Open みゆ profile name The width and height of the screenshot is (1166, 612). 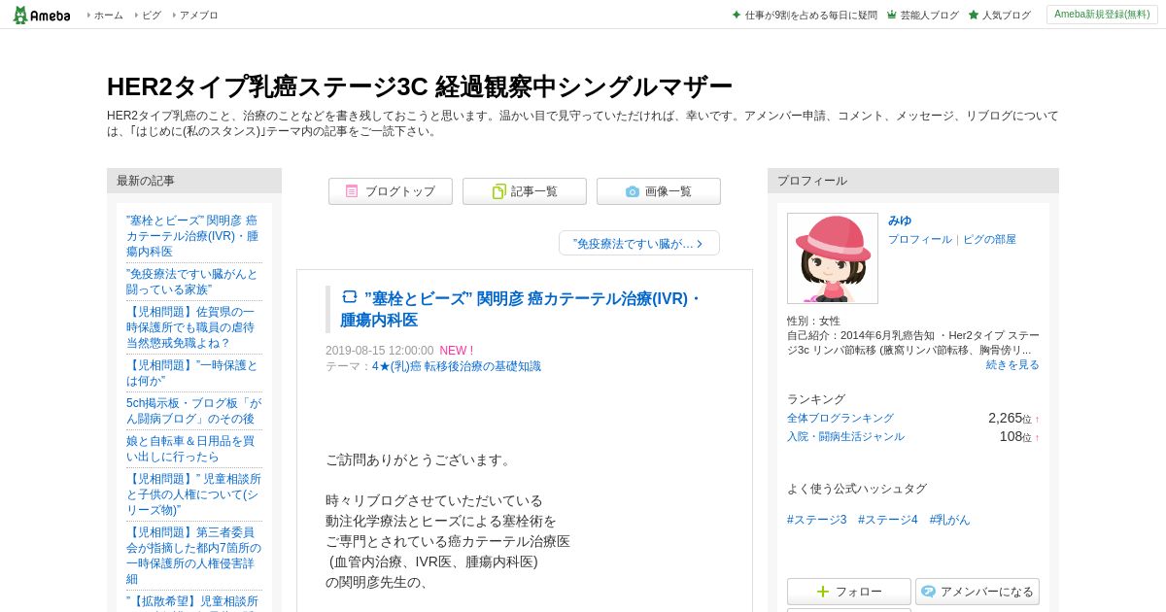point(900,221)
